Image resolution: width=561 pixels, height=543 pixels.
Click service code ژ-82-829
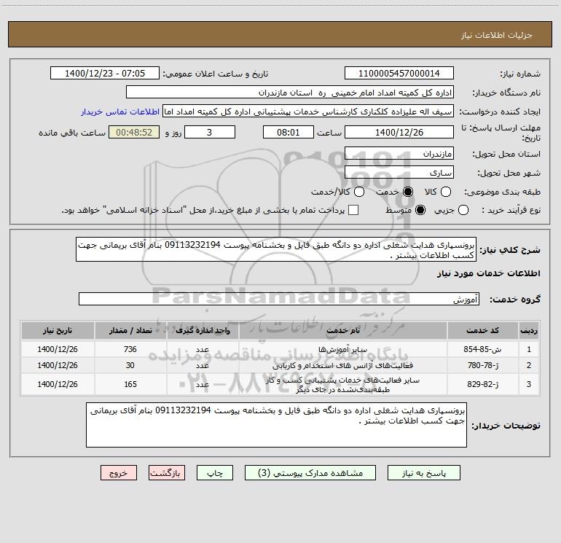pyautogui.click(x=482, y=384)
